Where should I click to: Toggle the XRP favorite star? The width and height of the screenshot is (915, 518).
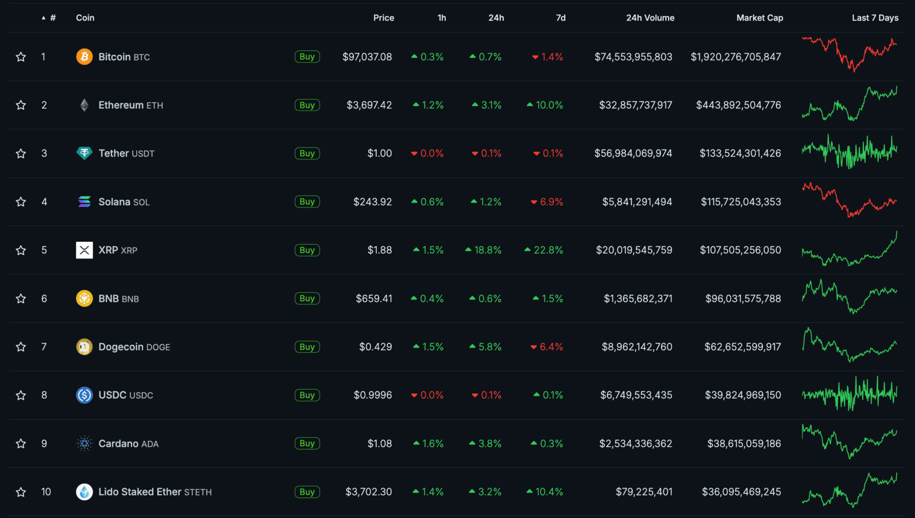click(21, 250)
